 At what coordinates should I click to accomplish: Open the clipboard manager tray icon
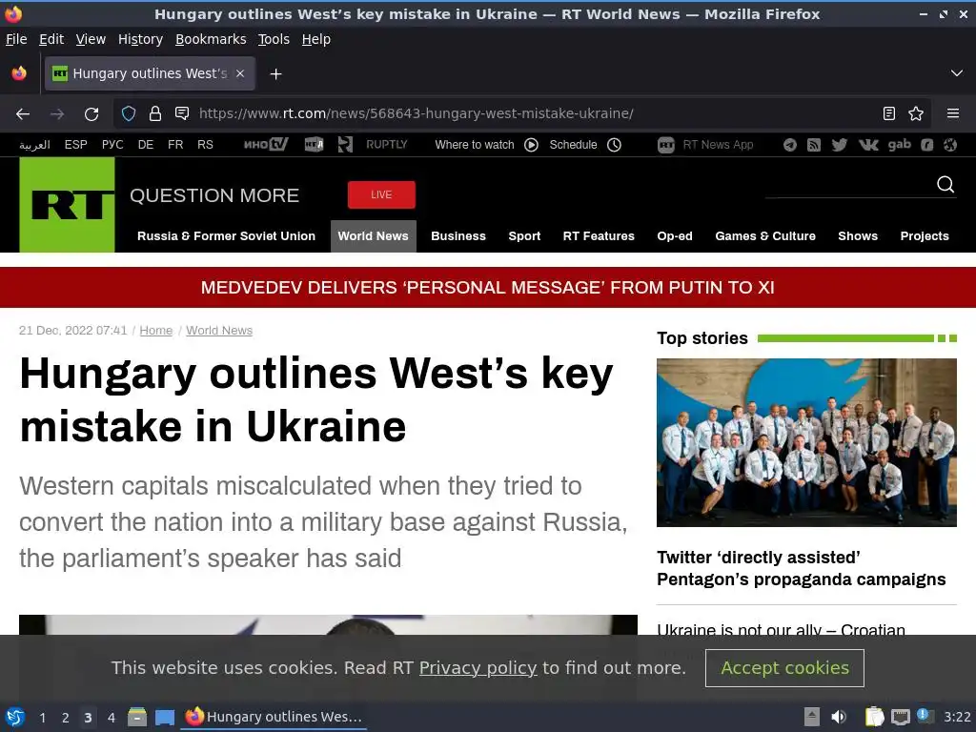click(875, 717)
